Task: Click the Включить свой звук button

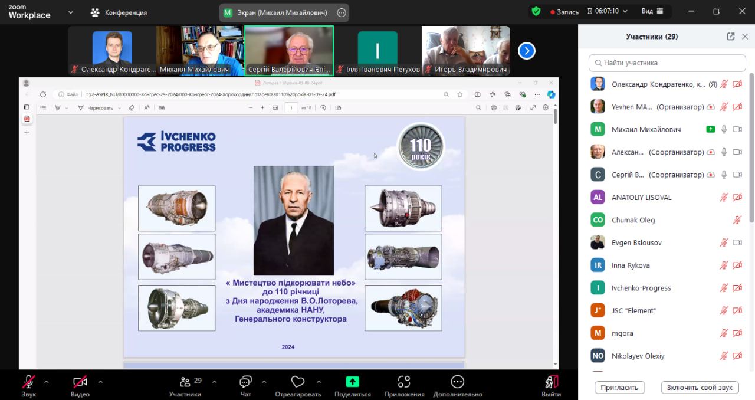Action: (700, 388)
